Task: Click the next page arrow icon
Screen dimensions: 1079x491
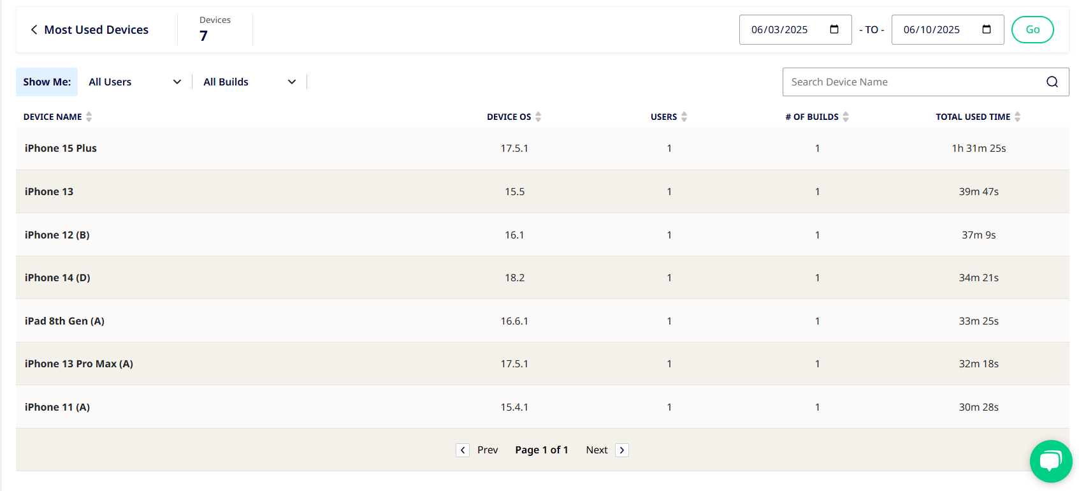Action: [622, 450]
